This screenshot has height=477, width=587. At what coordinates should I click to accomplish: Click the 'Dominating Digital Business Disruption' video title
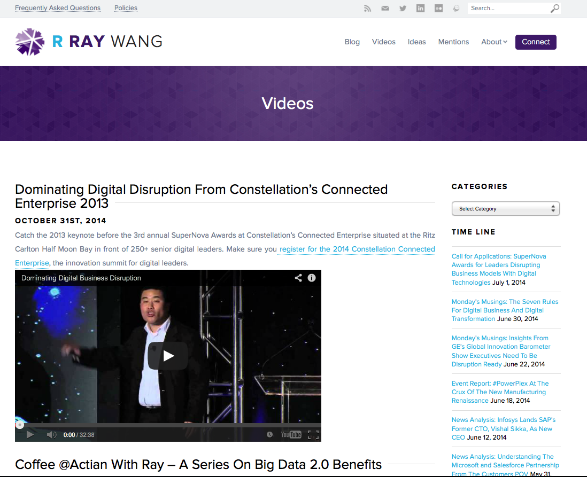(x=81, y=278)
